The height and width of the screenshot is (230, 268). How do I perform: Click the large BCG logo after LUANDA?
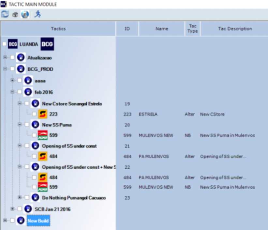tap(47, 44)
